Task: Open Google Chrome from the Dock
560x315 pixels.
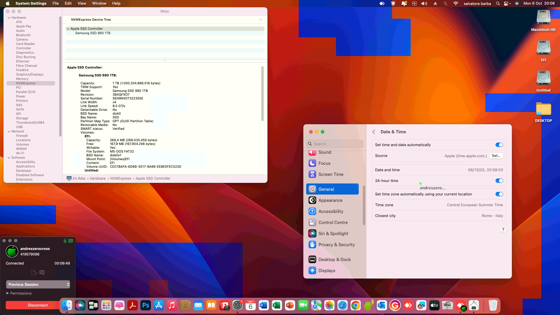Action: 356,305
